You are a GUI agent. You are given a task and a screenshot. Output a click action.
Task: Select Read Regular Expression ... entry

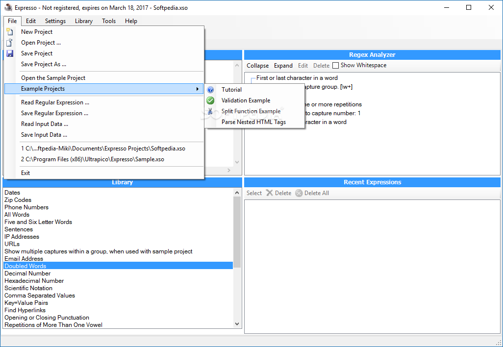(104, 102)
